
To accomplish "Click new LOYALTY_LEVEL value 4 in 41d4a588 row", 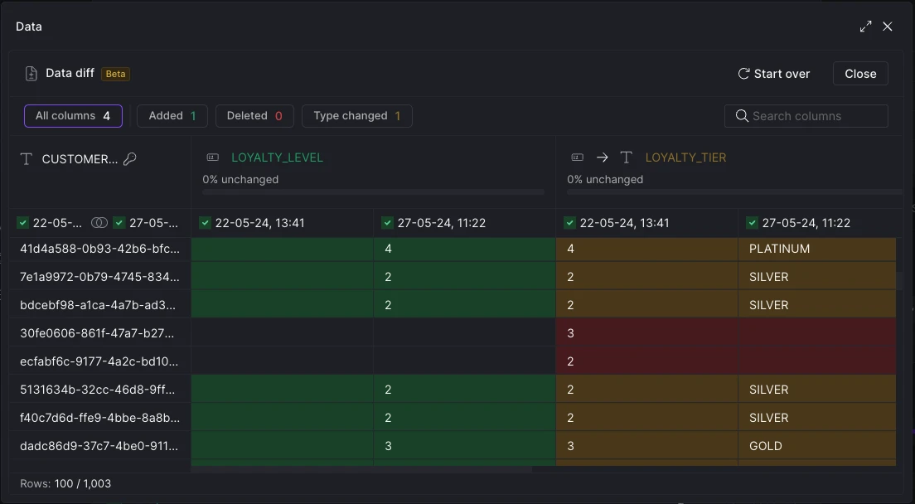I will pyautogui.click(x=464, y=249).
